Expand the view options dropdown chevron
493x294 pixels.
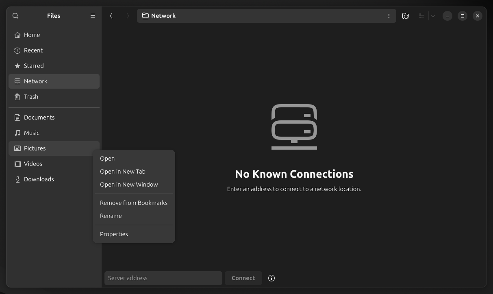click(433, 16)
